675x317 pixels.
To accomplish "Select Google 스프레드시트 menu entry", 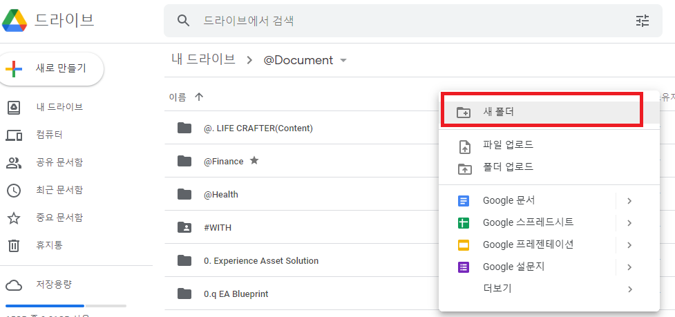I will [527, 223].
